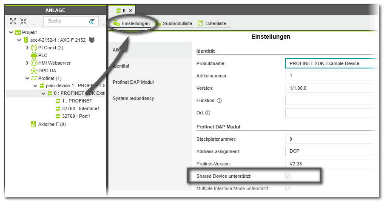Click the collapse-all tree icon
This screenshot has width=384, height=202.
tap(23, 21)
